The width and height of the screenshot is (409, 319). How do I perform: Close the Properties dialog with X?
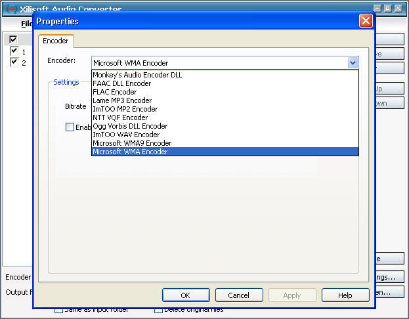tap(366, 20)
